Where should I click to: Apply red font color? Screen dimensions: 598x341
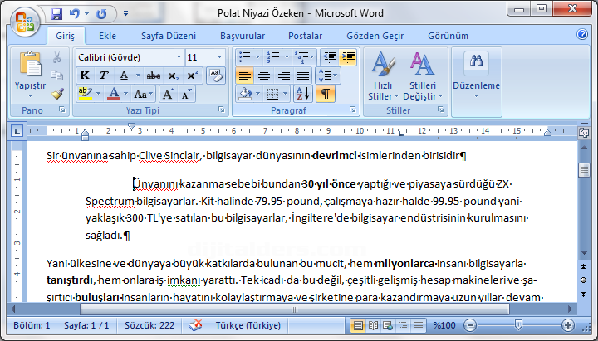(x=114, y=94)
